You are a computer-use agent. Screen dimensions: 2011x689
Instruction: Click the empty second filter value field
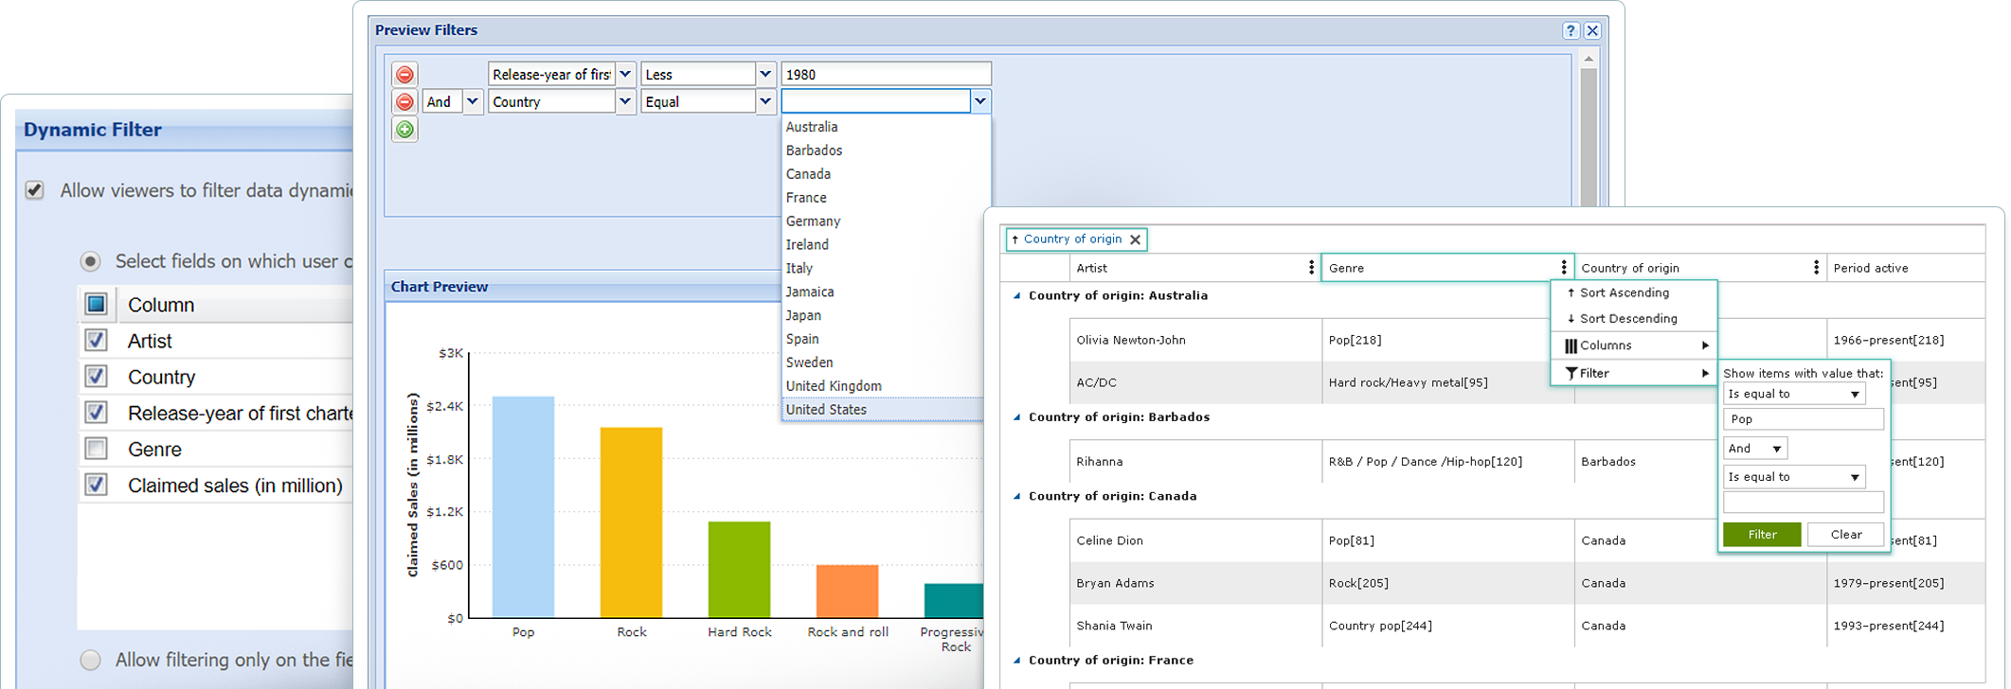pos(1803,503)
